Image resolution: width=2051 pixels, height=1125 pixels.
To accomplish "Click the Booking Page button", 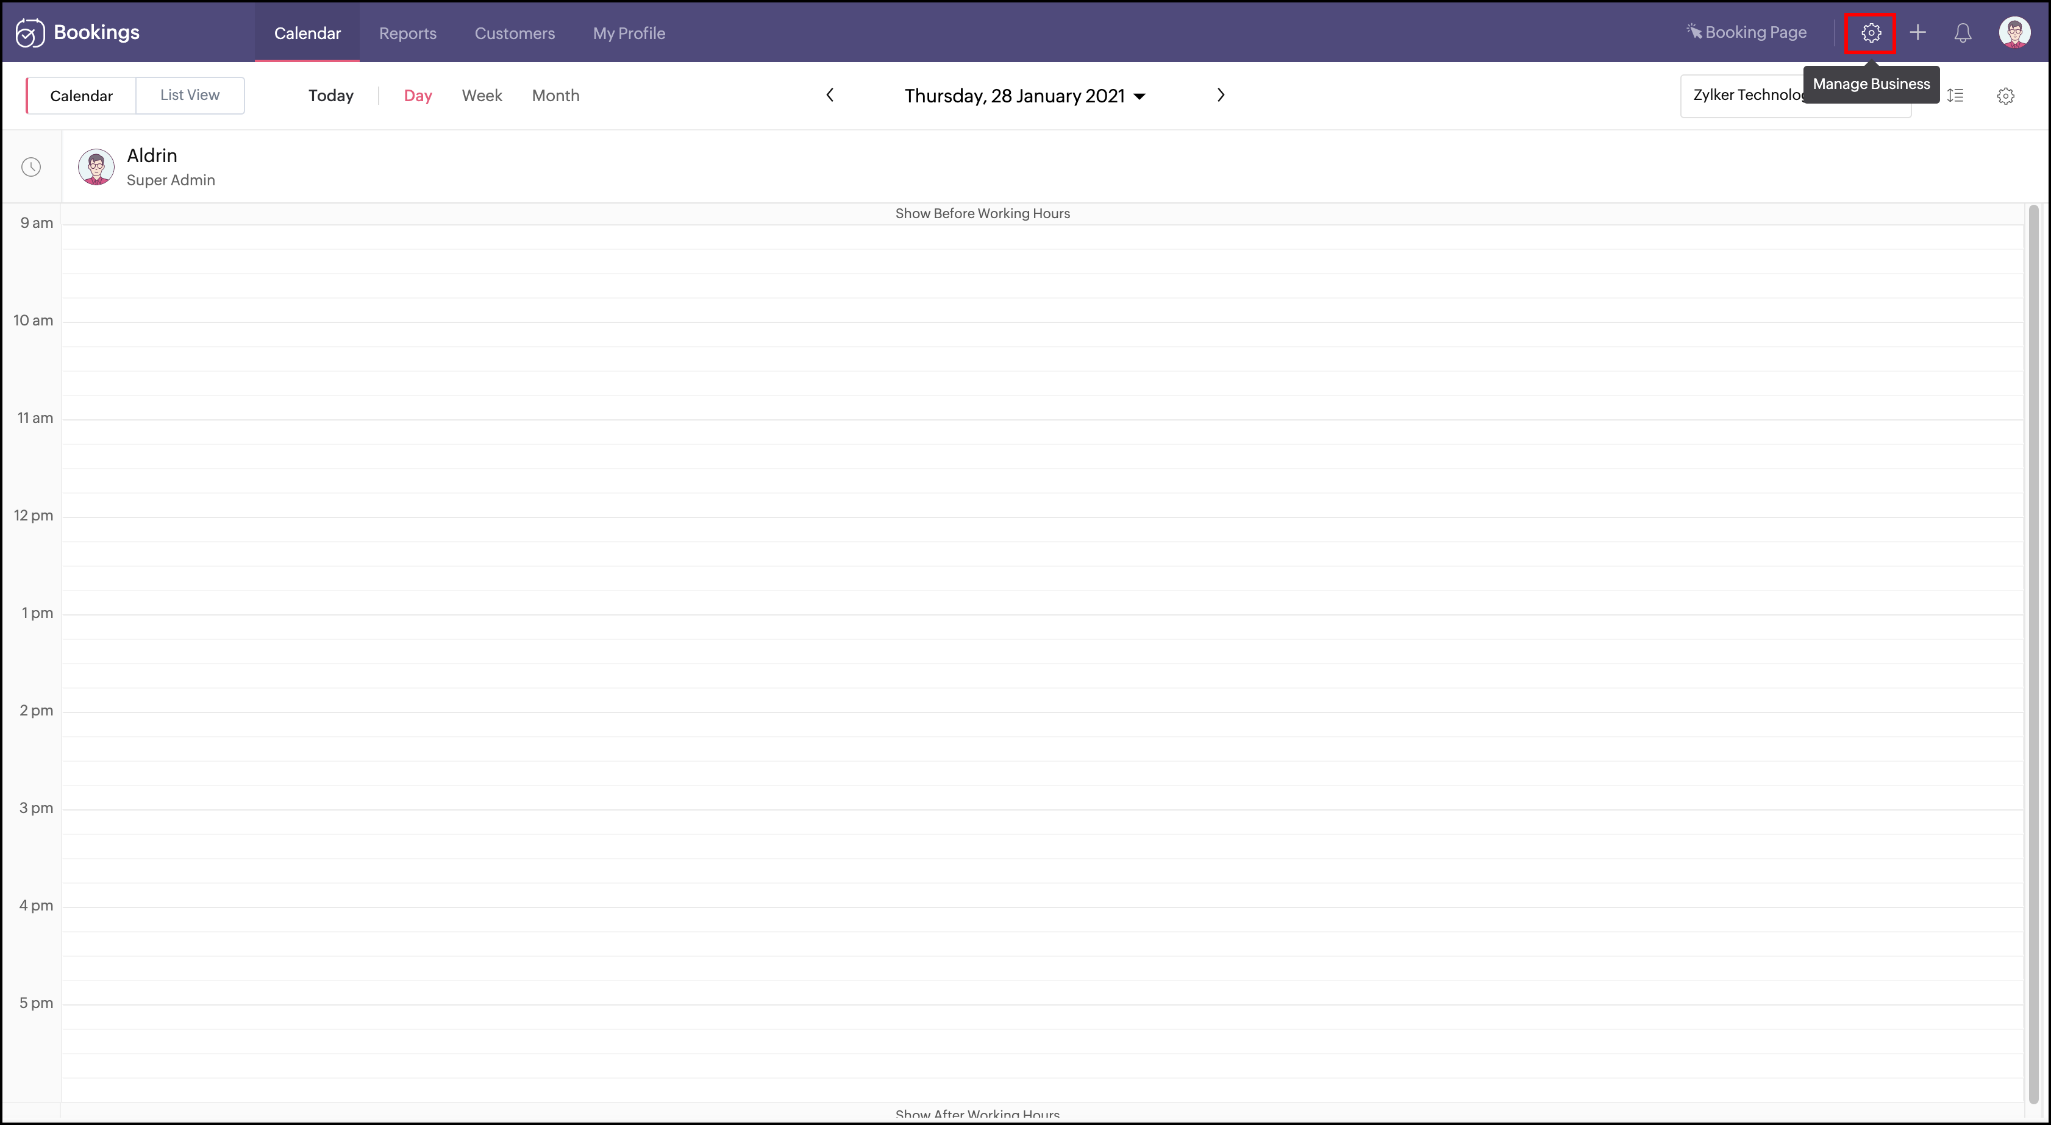I will point(1747,32).
